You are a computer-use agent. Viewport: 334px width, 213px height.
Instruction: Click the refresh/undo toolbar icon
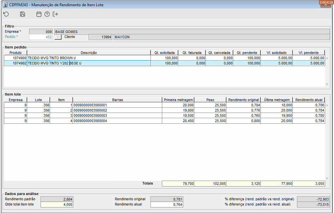pos(6,14)
